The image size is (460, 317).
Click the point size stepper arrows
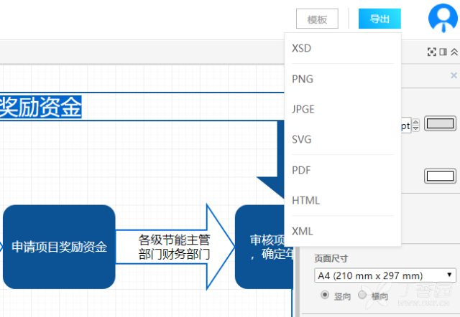(x=415, y=126)
